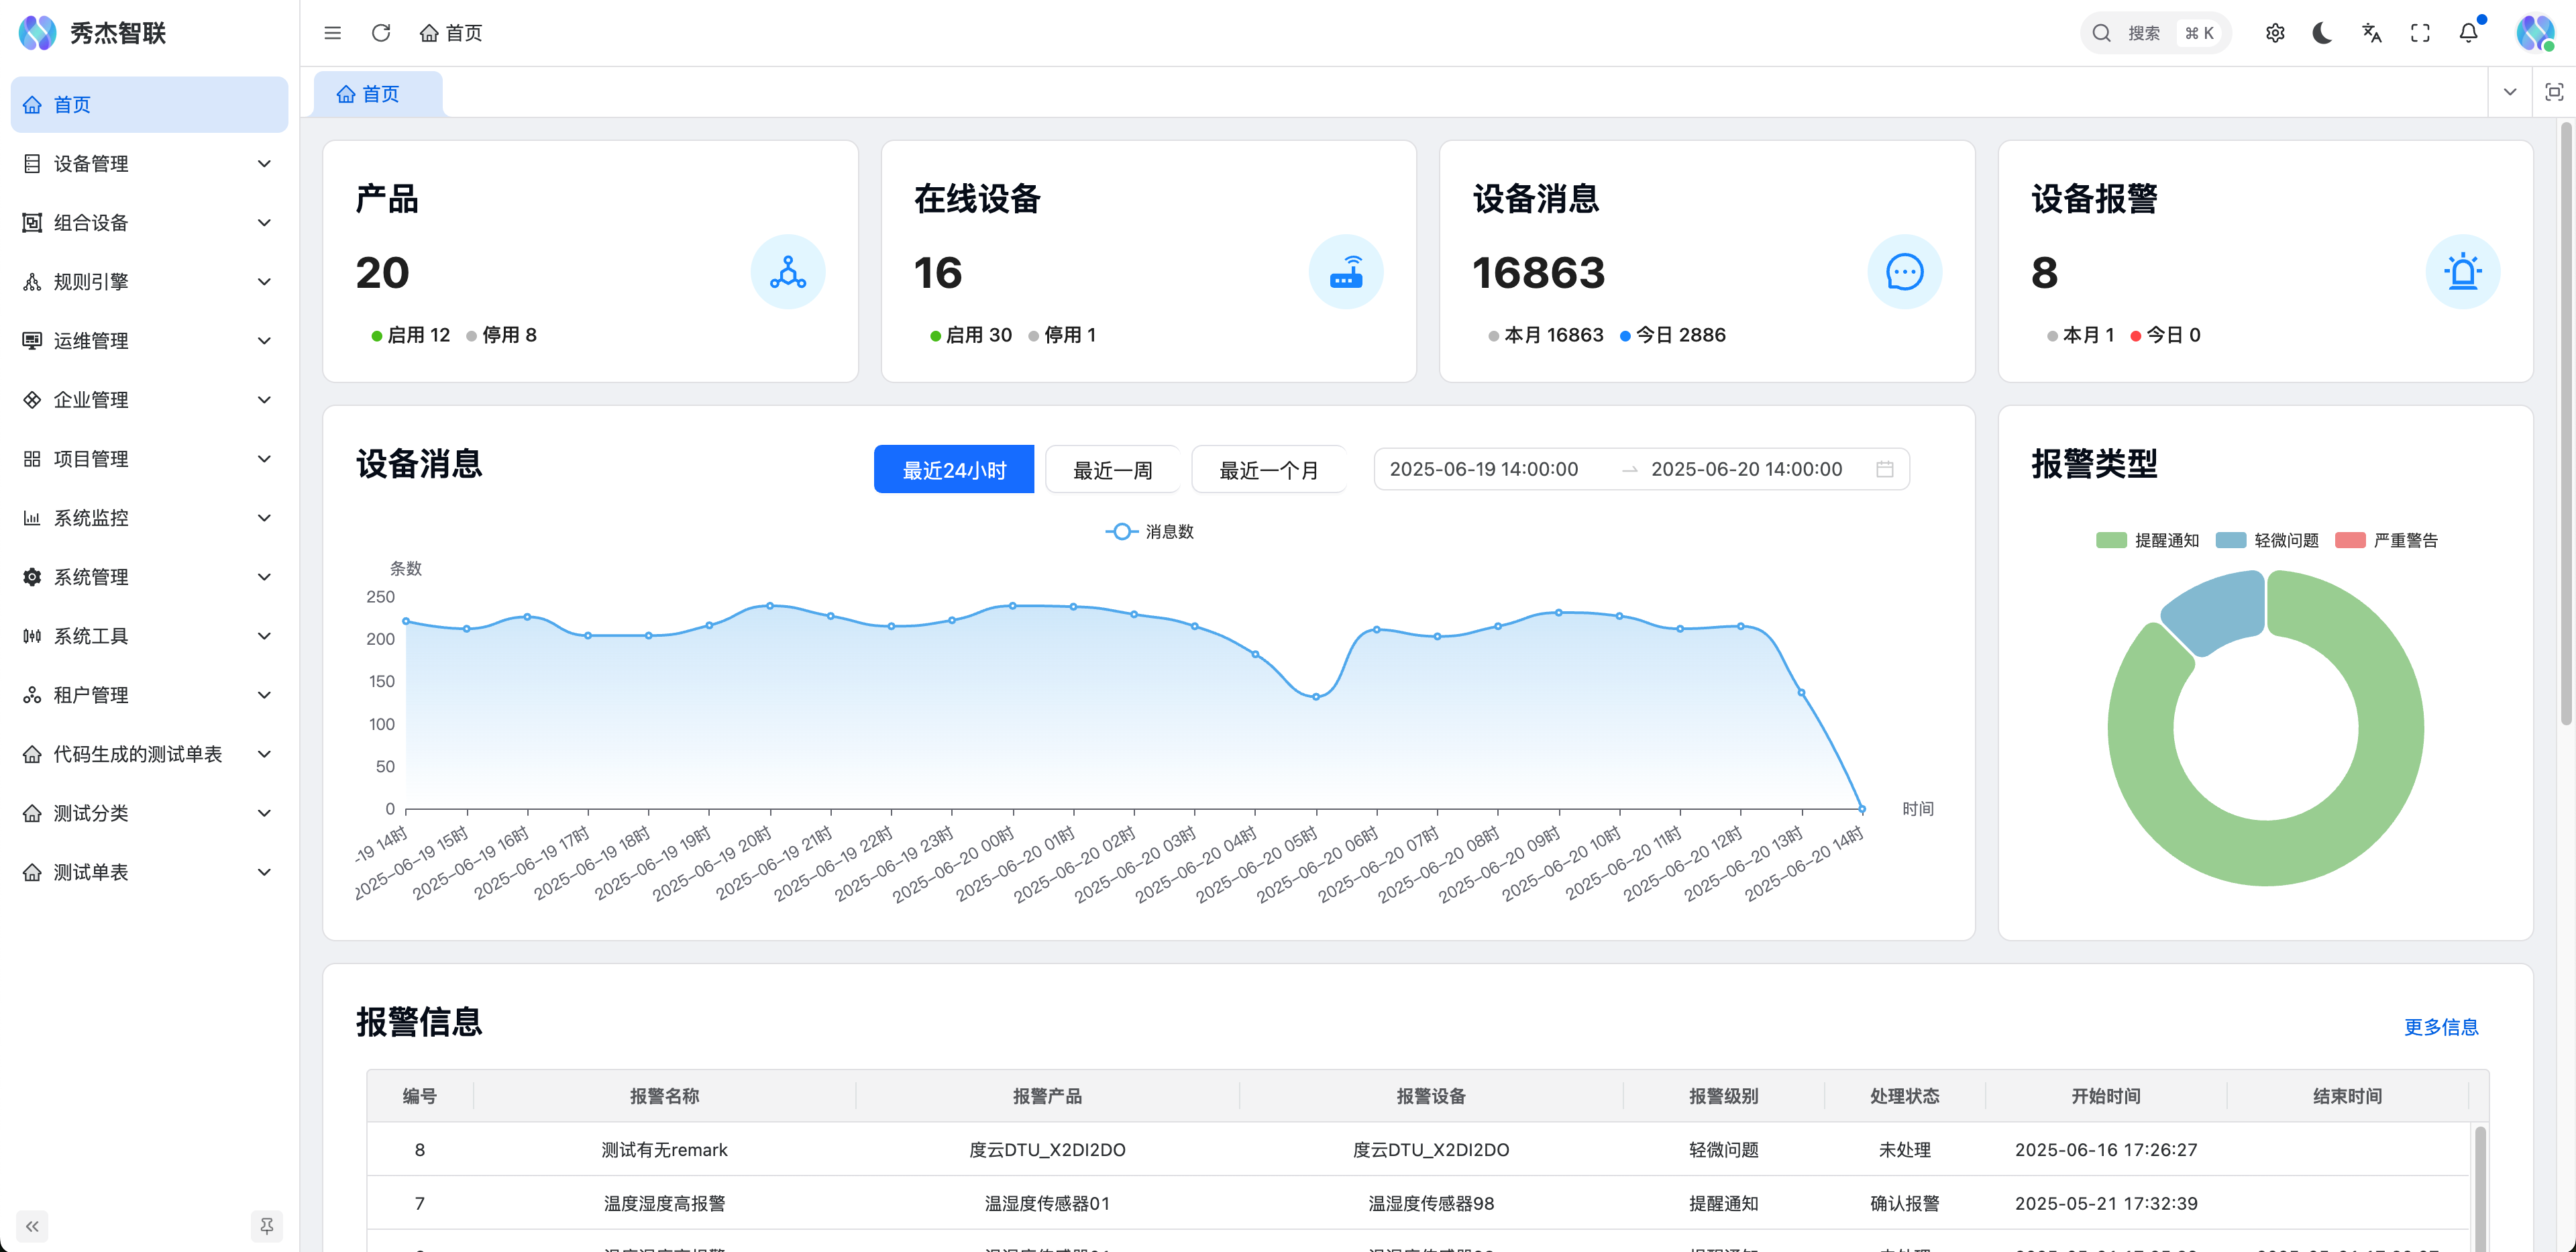2576x1252 pixels.
Task: Open the settings gear icon
Action: click(2275, 33)
